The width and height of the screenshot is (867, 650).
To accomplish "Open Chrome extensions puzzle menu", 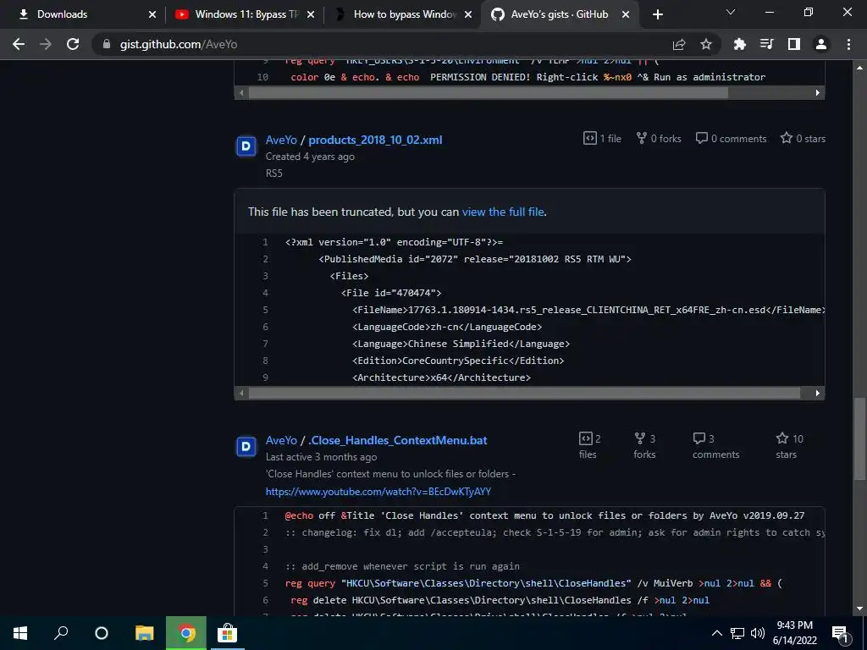I will coord(740,44).
